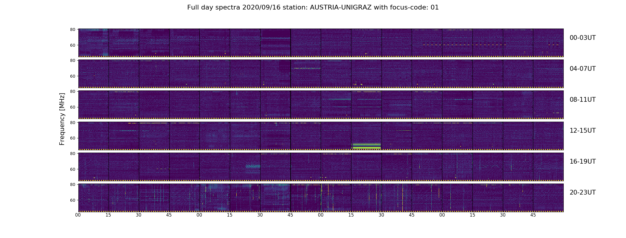Click the '16-19UT' row label

coord(582,162)
